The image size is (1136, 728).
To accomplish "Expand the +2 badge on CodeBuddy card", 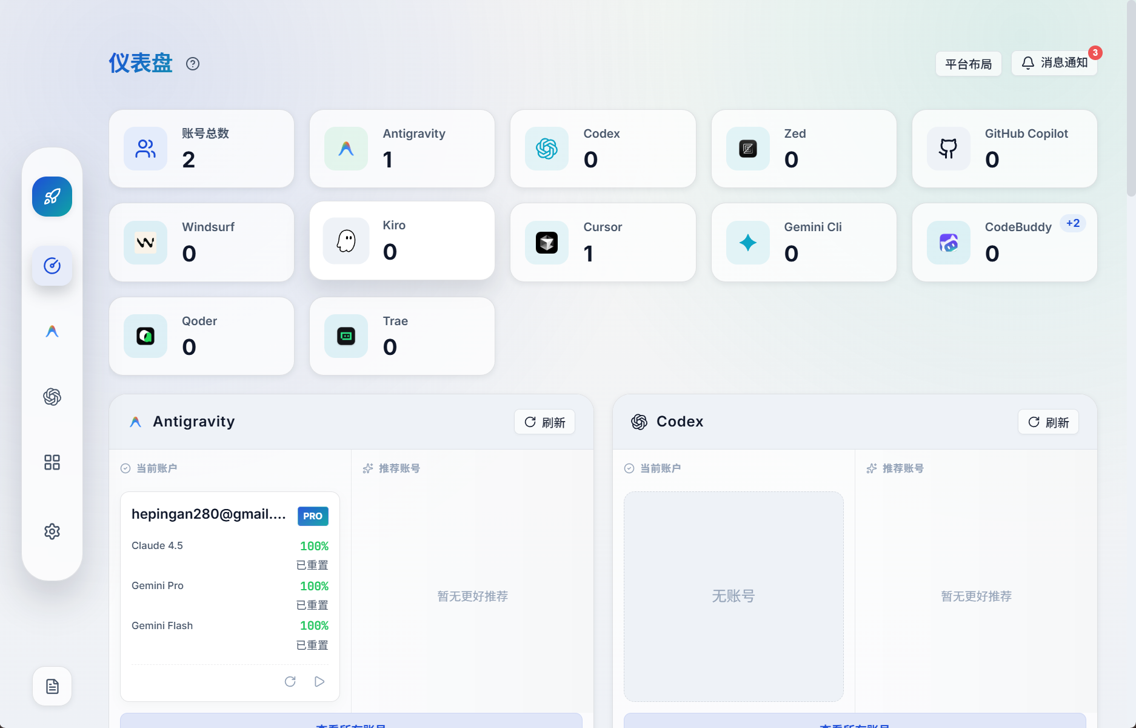I will (1072, 223).
